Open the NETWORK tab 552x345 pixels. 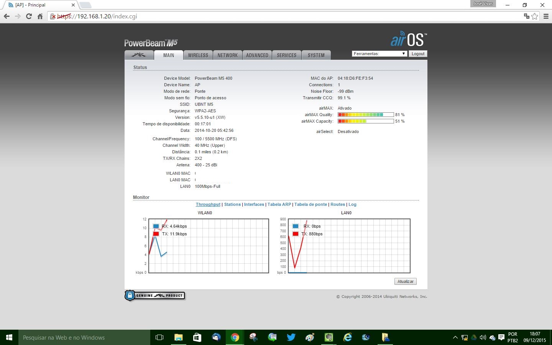pyautogui.click(x=228, y=55)
